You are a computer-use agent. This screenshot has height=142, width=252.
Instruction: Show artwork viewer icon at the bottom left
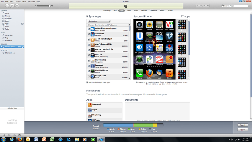click(19, 135)
